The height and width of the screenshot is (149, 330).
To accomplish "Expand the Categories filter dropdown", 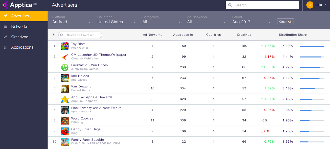I will (161, 22).
